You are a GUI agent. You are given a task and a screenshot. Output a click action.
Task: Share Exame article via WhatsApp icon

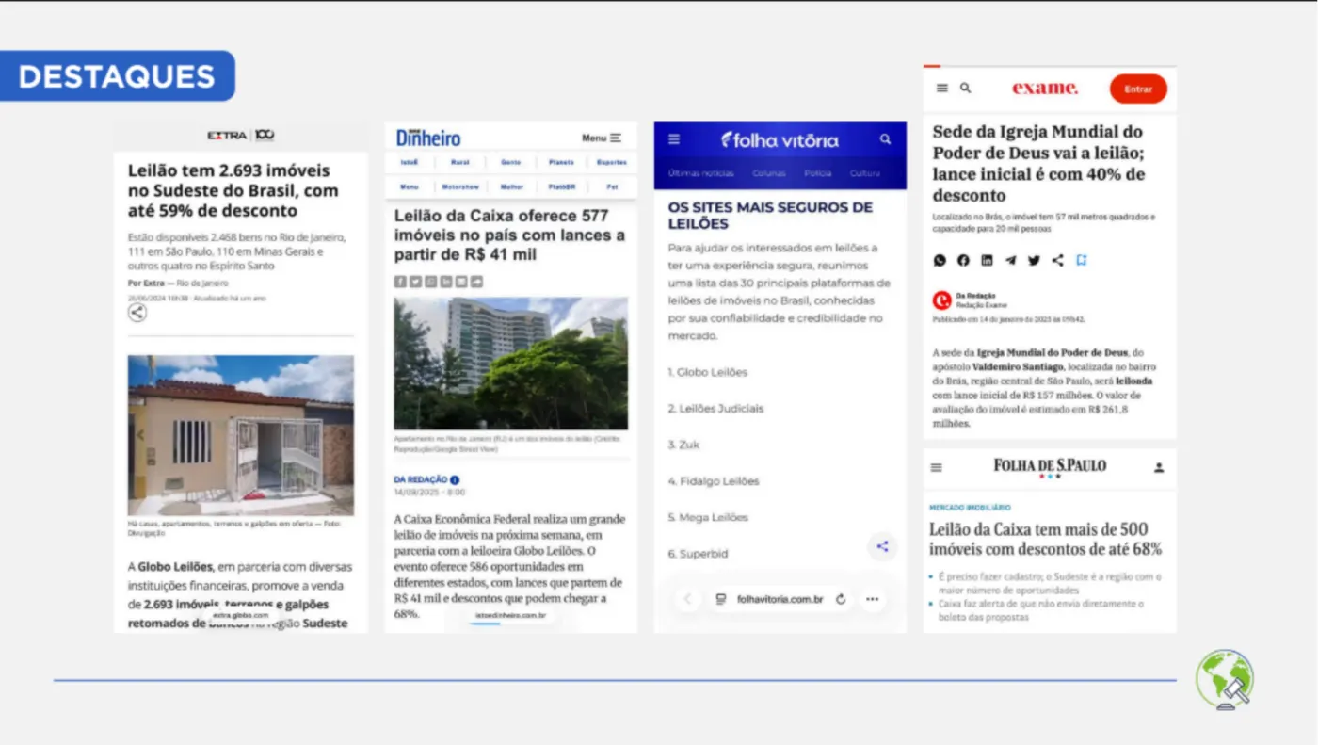pyautogui.click(x=940, y=261)
